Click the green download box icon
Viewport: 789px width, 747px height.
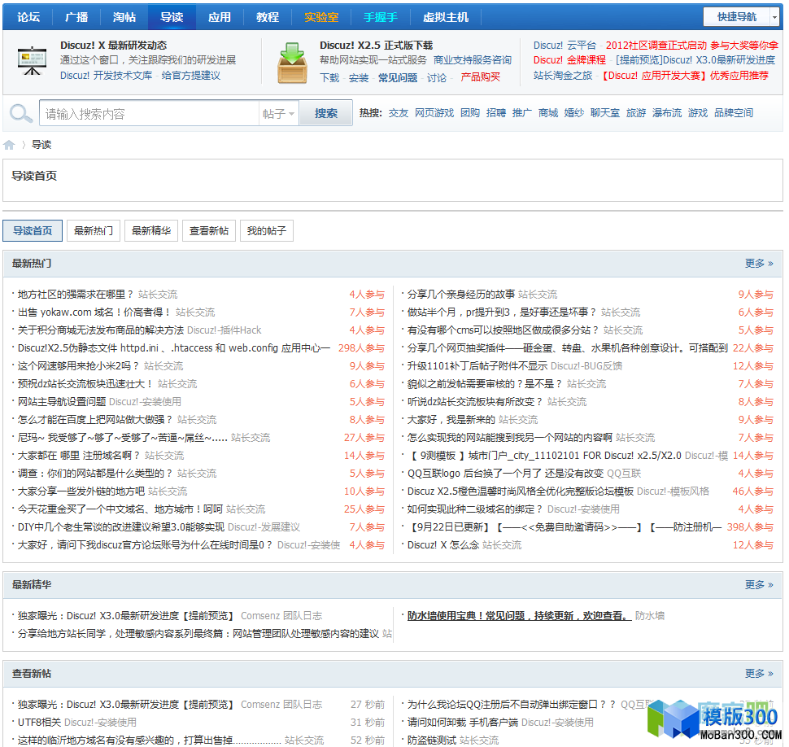pos(292,63)
